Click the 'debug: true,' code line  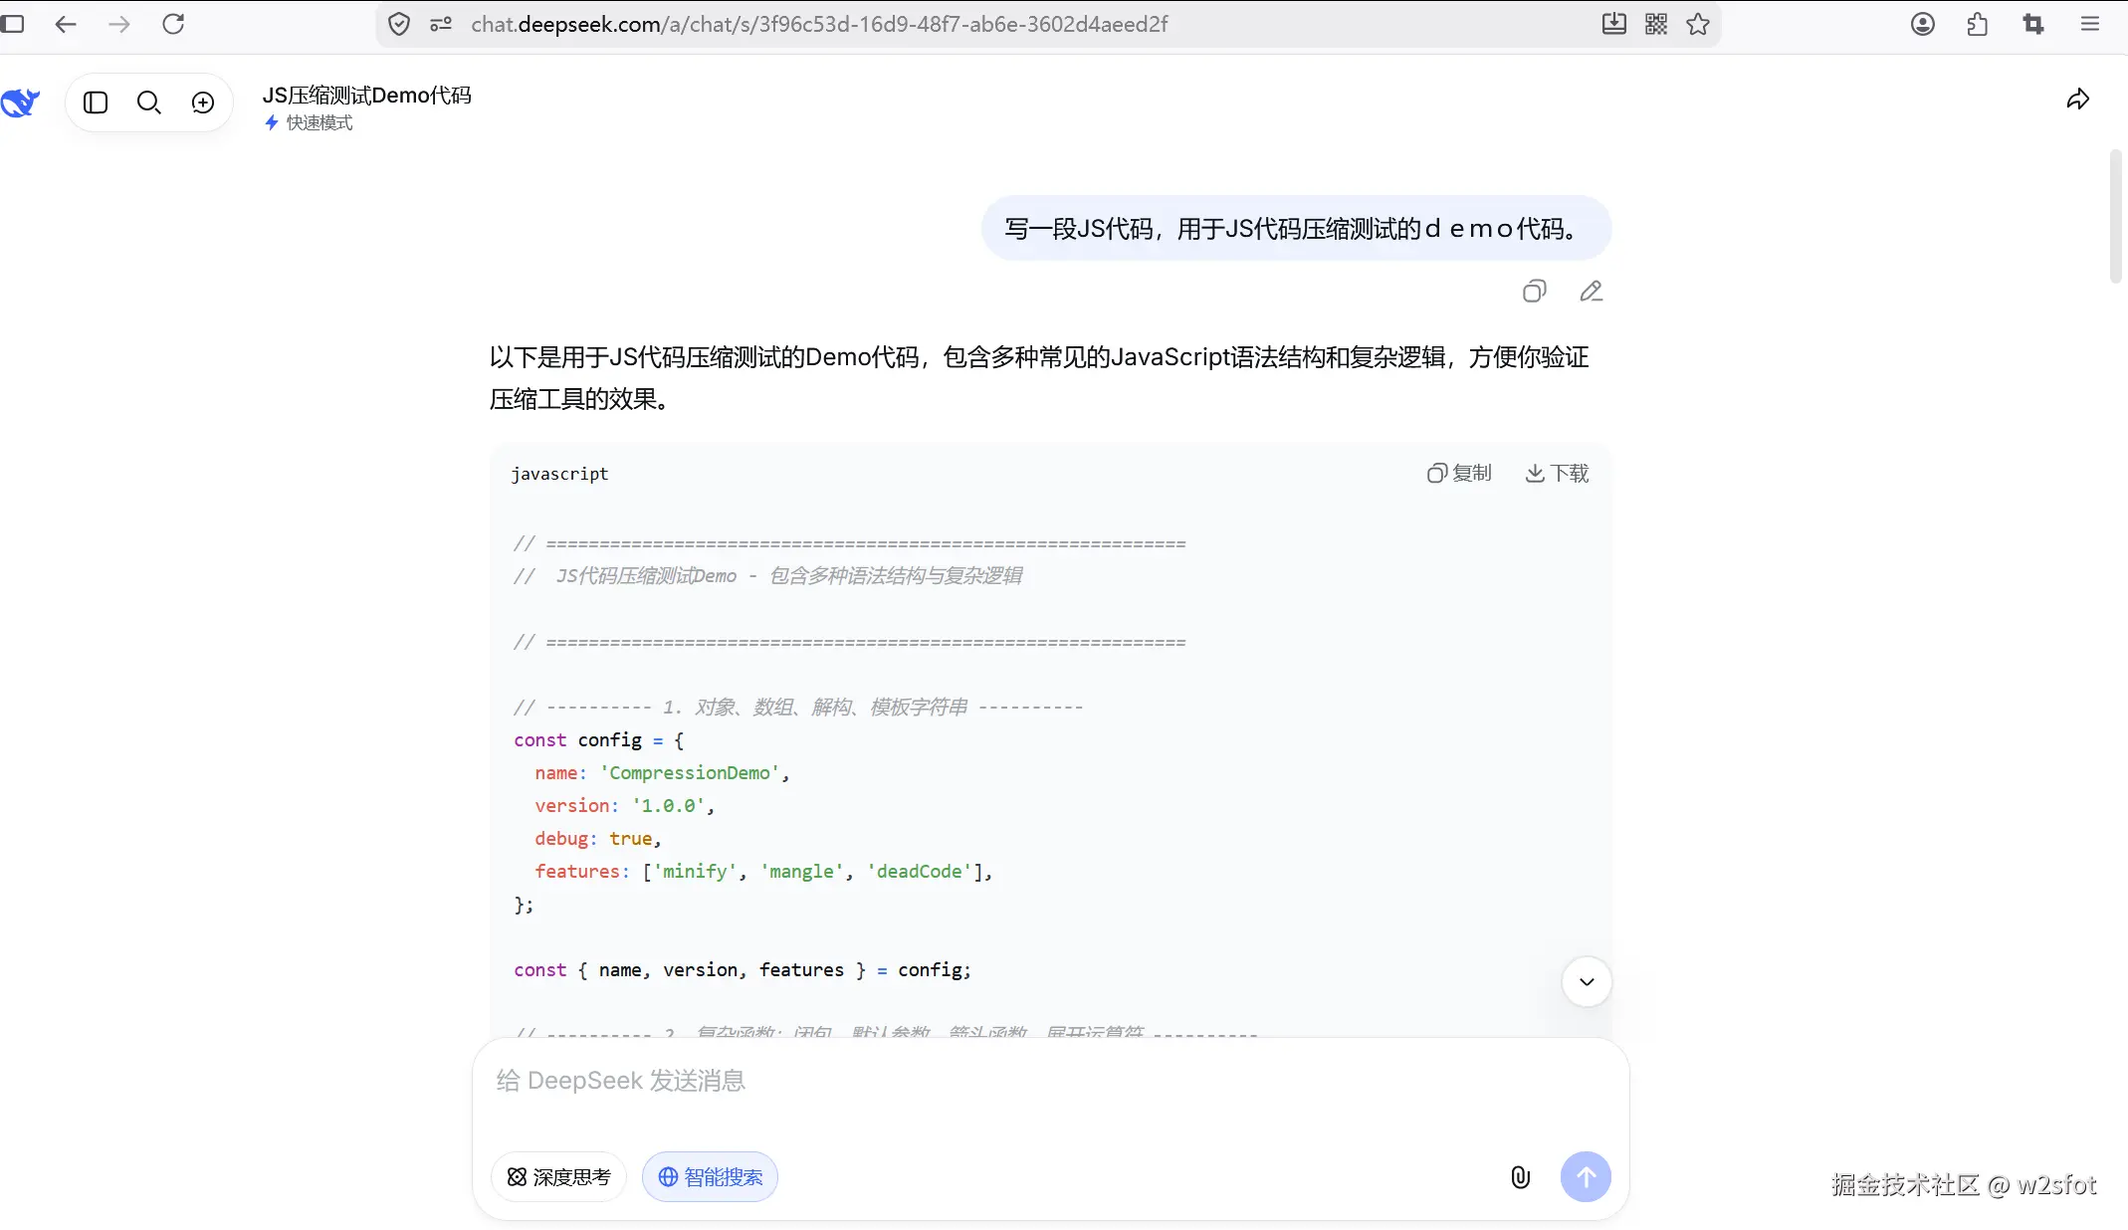point(598,839)
